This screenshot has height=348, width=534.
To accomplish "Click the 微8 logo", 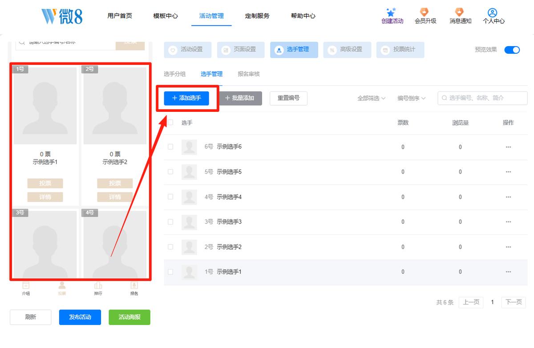I will [62, 16].
